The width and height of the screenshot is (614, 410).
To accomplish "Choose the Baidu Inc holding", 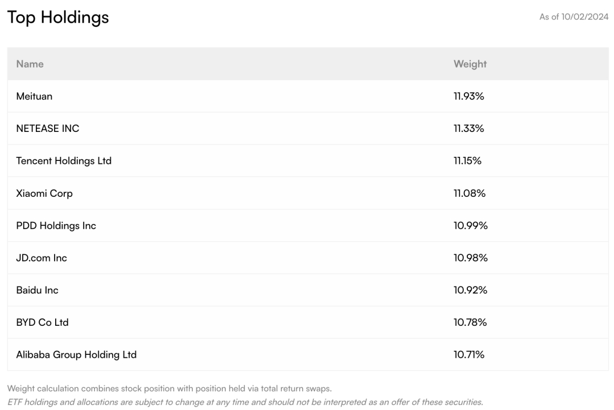I will [x=38, y=290].
